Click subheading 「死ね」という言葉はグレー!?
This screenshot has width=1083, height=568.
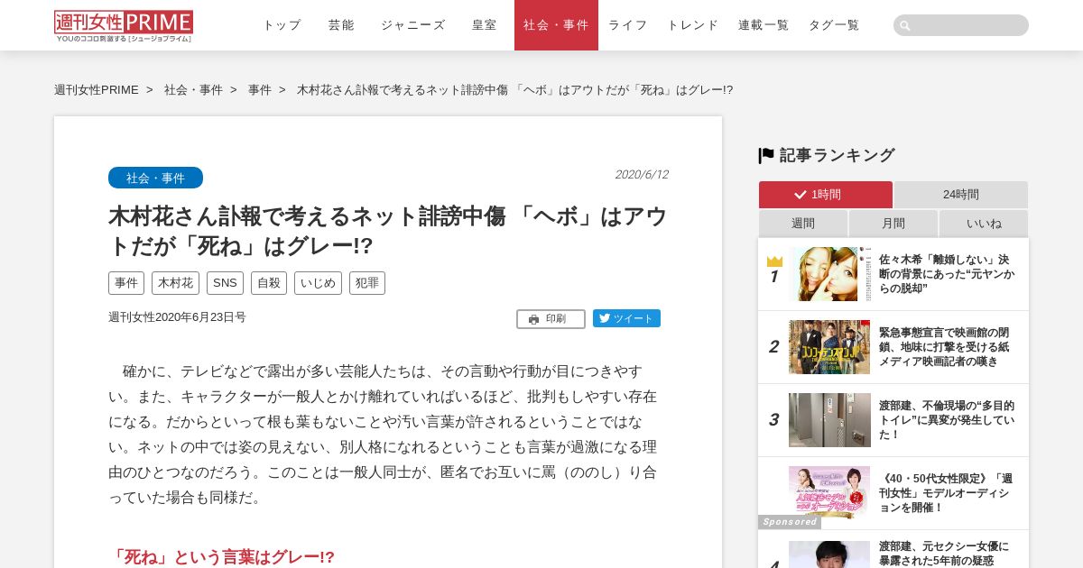point(222,557)
